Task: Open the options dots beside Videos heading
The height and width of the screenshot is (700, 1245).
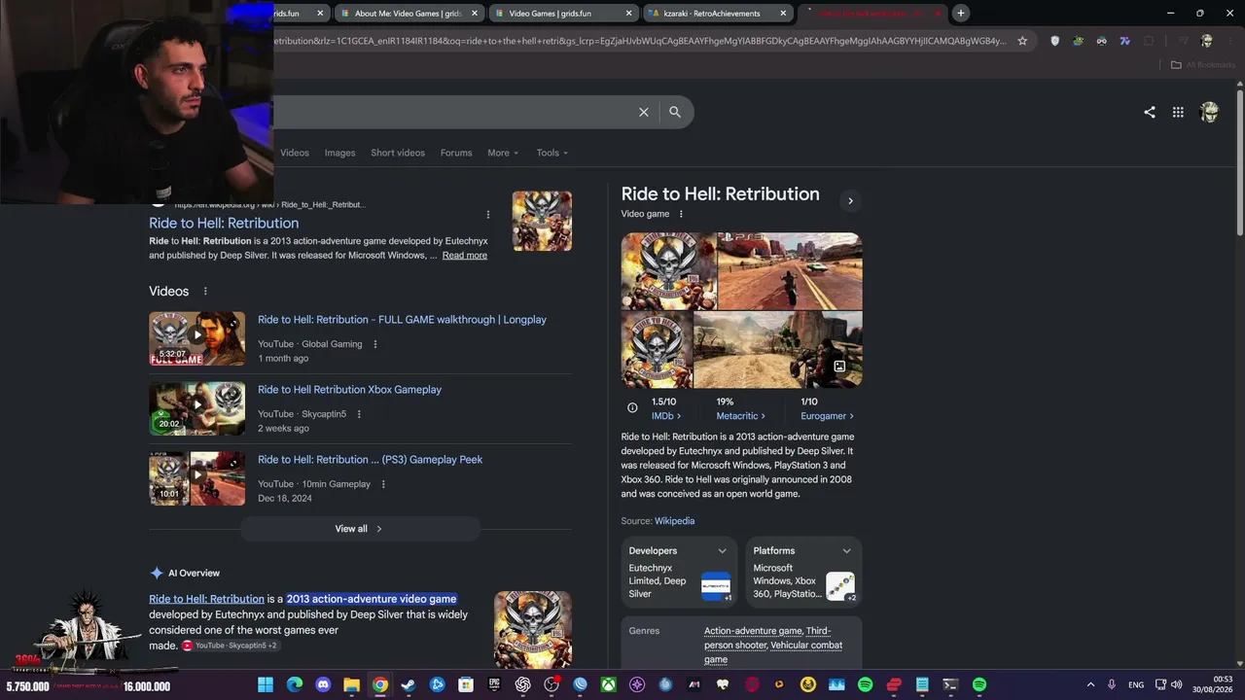Action: coord(205,291)
